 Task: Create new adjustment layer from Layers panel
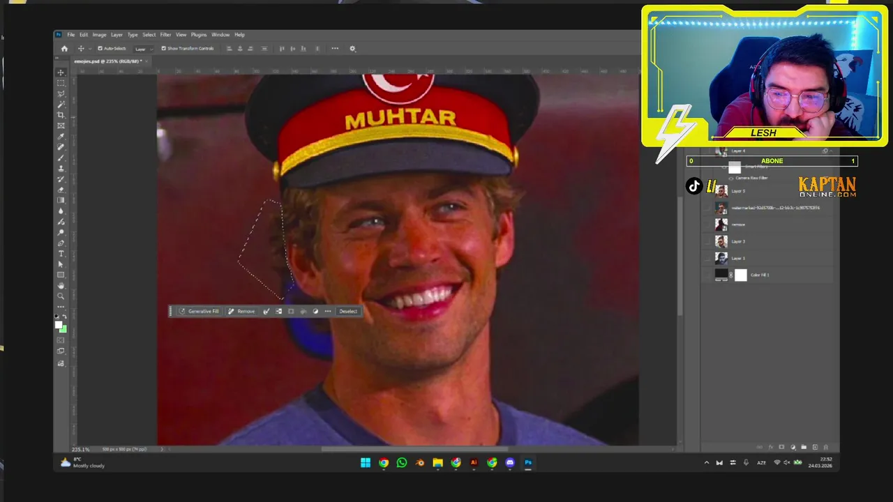[793, 447]
